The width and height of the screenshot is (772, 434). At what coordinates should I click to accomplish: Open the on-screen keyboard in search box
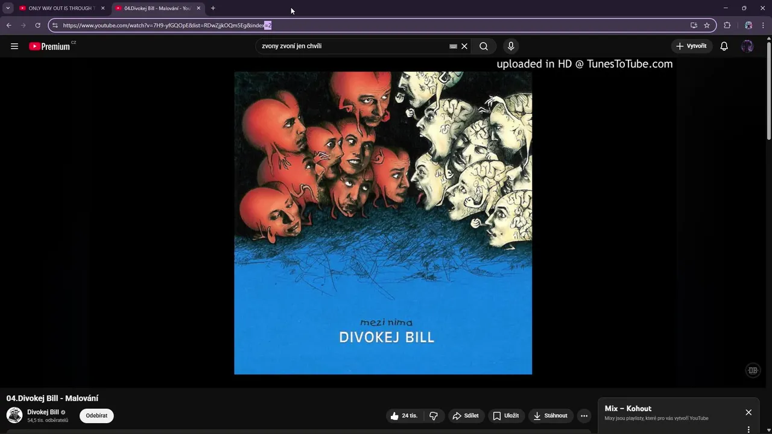[453, 46]
